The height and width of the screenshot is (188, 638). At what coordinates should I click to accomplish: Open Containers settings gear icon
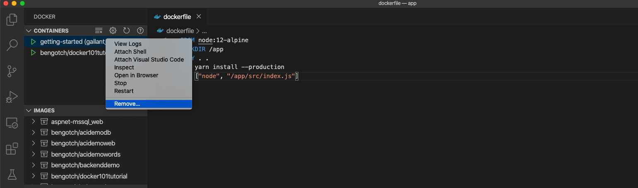113,31
